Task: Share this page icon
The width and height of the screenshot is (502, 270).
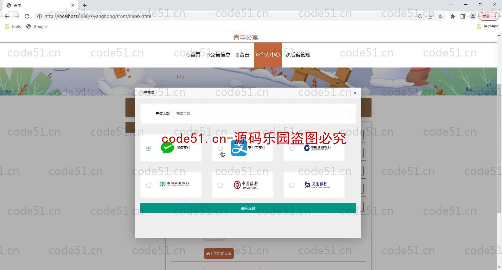Action: [x=430, y=16]
